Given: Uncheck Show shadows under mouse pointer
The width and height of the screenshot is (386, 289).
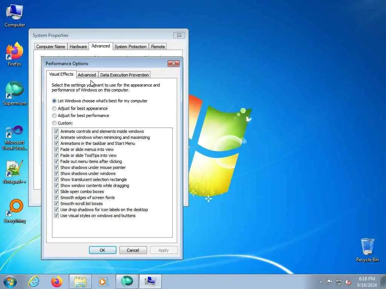Looking at the screenshot, I should click(57, 167).
